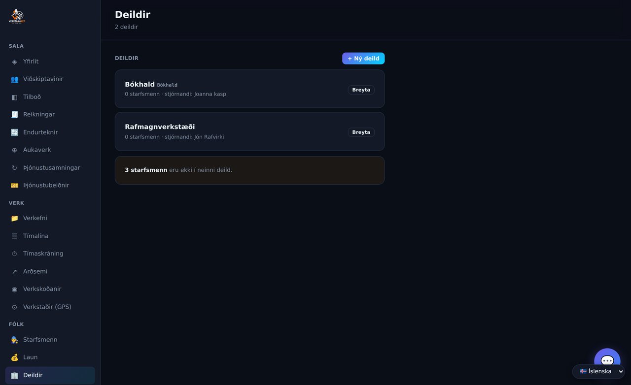631x385 pixels.
Task: Click the Þjónustubeiðnir ticket icon
Action: coord(14,186)
